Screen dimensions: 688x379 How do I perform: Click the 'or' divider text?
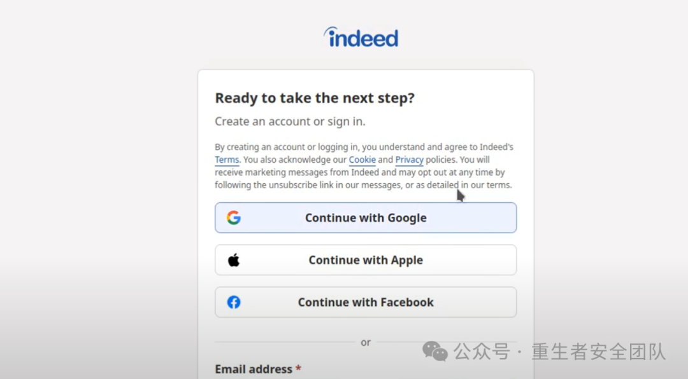pos(366,342)
